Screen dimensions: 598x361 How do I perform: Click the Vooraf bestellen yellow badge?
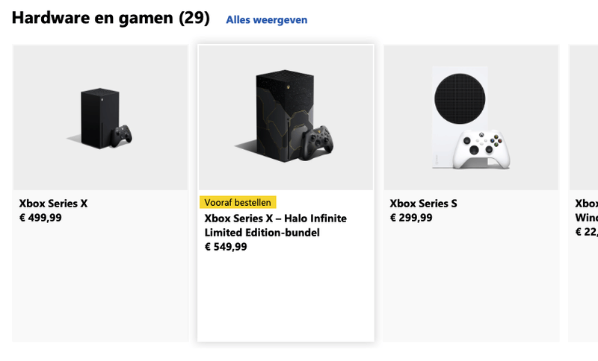[x=238, y=202]
